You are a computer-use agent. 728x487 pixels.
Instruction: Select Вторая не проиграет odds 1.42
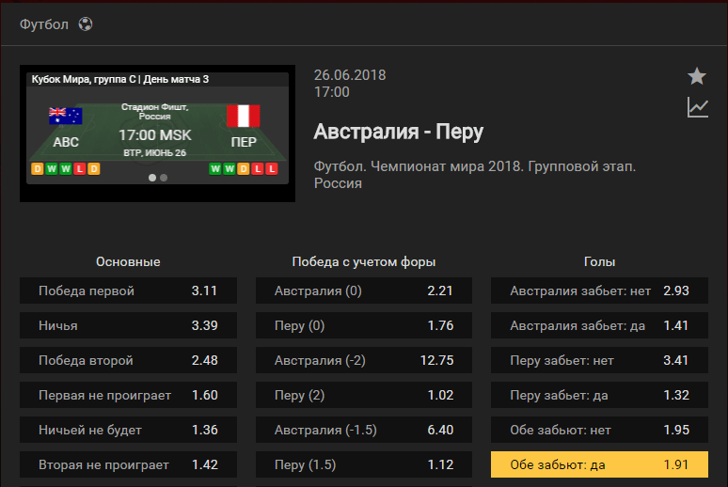(128, 464)
